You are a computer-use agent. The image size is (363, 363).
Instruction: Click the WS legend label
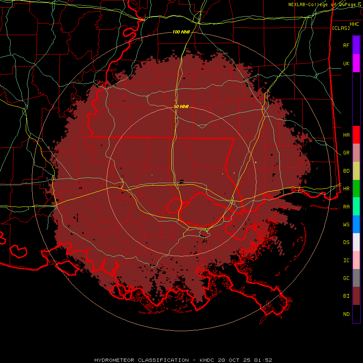point(346,225)
